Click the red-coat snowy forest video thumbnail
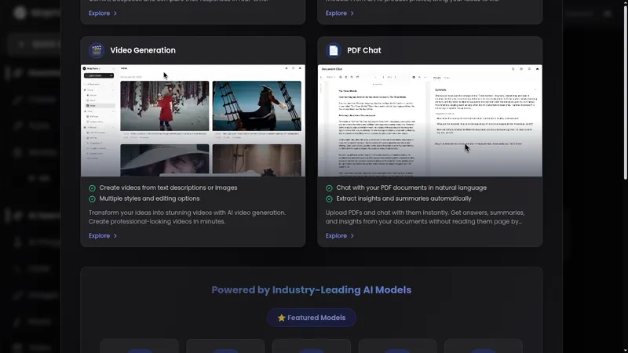This screenshot has width=628, height=353. click(x=165, y=106)
